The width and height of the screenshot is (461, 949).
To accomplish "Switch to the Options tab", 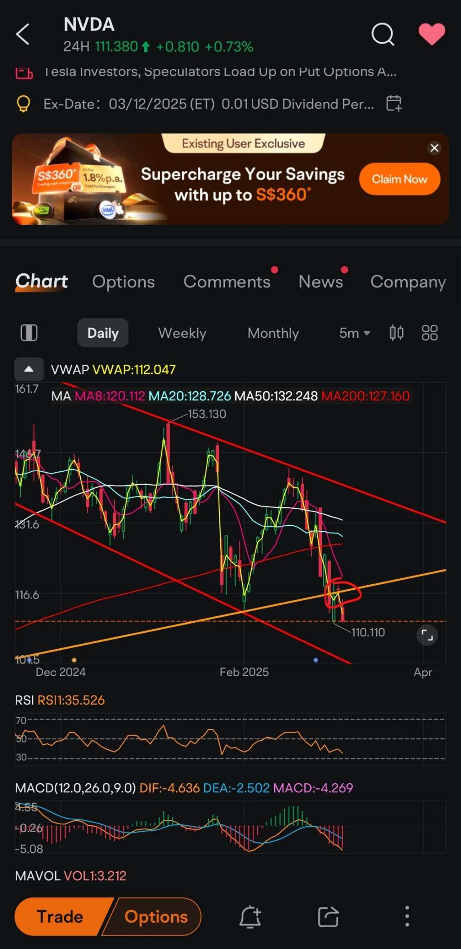I will pos(123,282).
